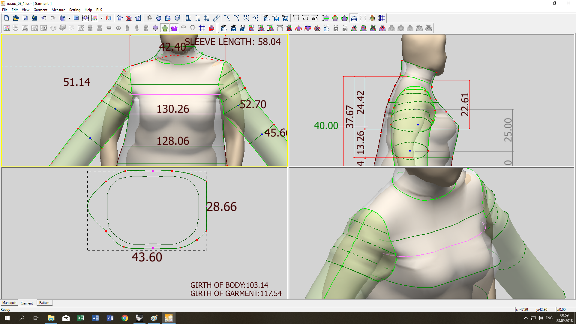The width and height of the screenshot is (576, 324).
Task: Expand dropdown arrow beside flower image icon
Action: pyautogui.click(x=102, y=18)
